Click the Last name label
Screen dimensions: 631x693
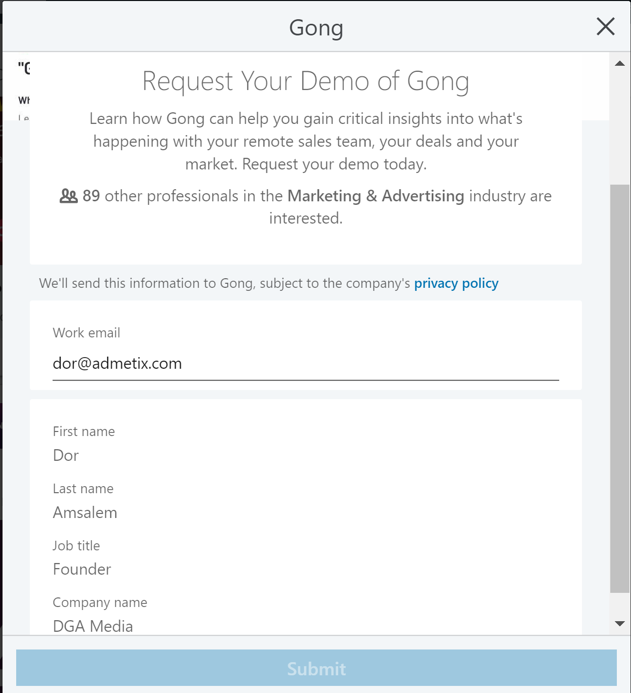pyautogui.click(x=83, y=489)
